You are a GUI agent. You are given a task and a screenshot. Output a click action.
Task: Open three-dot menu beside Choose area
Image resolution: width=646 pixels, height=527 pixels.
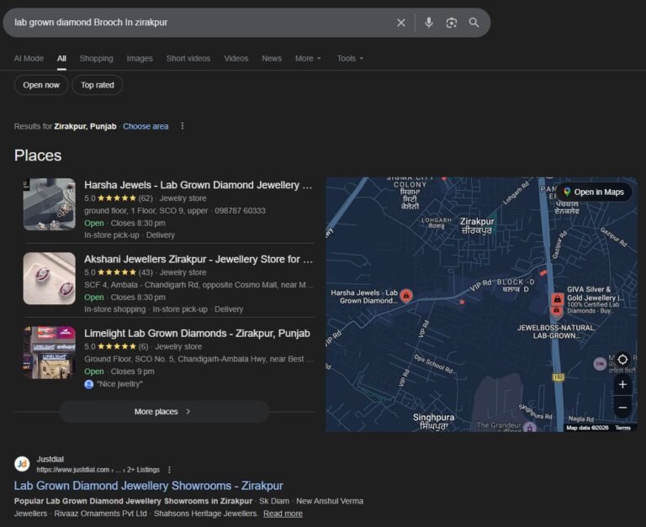click(x=183, y=126)
